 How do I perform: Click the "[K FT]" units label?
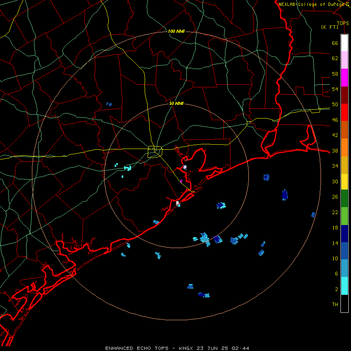pyautogui.click(x=330, y=27)
